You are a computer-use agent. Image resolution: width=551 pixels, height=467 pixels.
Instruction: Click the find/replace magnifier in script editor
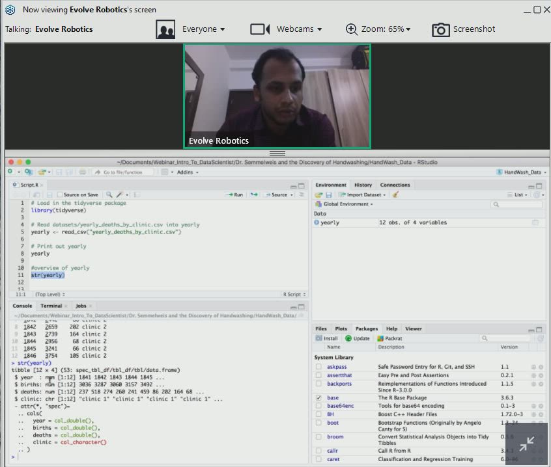109,194
